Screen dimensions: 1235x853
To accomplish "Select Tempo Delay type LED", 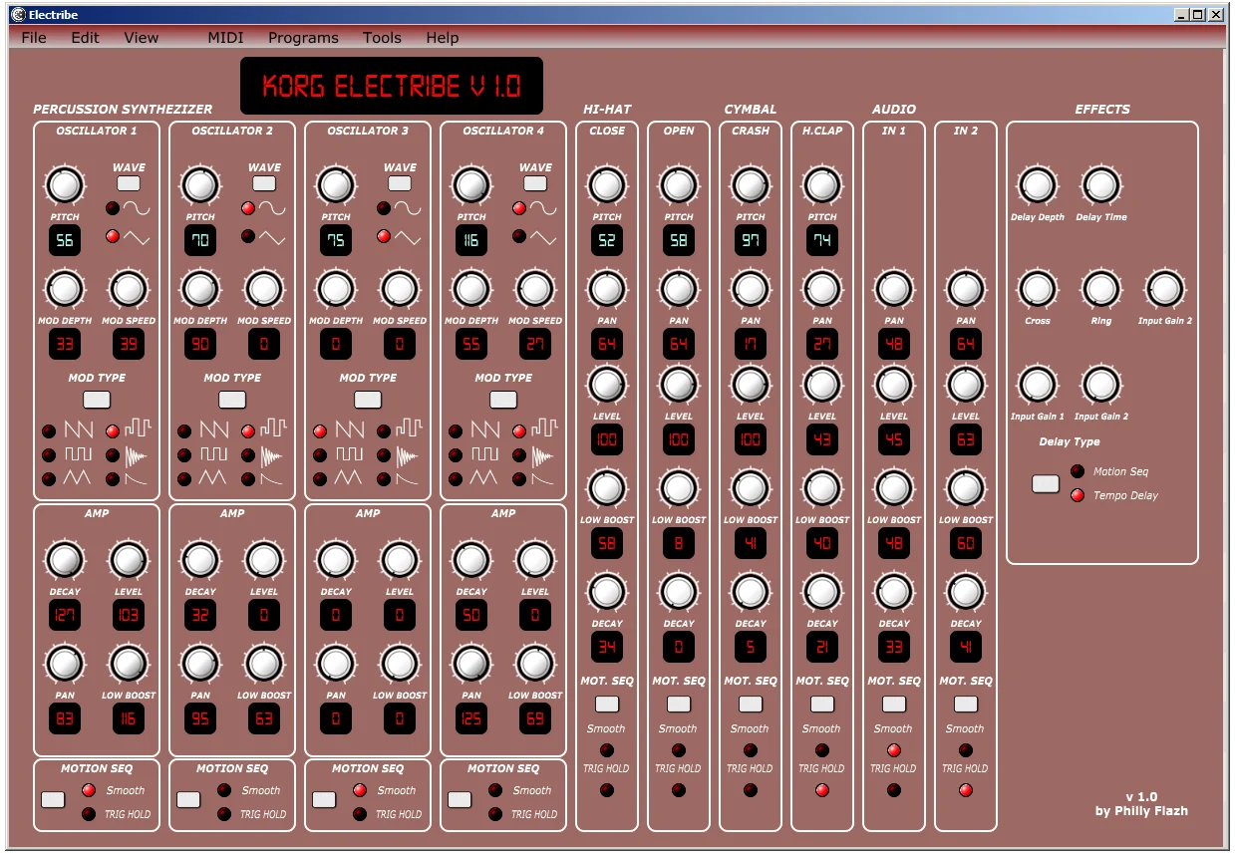I will [1078, 495].
